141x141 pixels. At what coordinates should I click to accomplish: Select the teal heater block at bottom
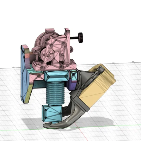click(52, 113)
